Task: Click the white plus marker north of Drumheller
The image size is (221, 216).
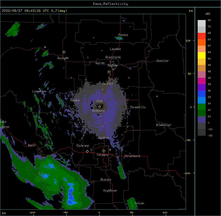Action: pyautogui.click(x=157, y=96)
